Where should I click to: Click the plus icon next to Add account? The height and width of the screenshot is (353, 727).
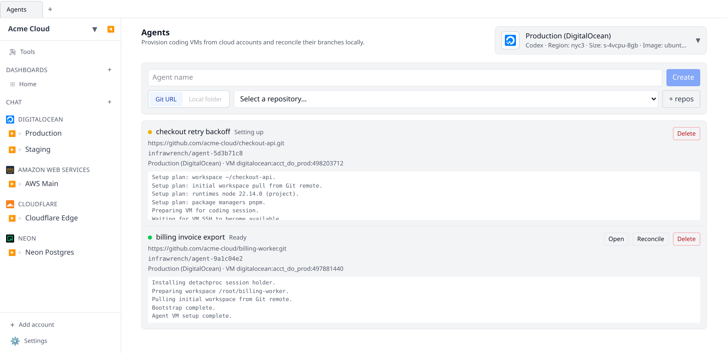click(x=12, y=325)
